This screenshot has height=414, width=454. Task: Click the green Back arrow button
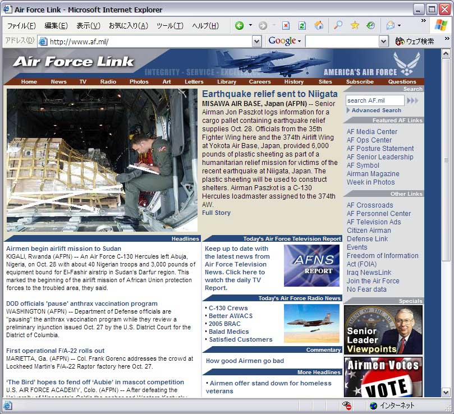point(240,26)
